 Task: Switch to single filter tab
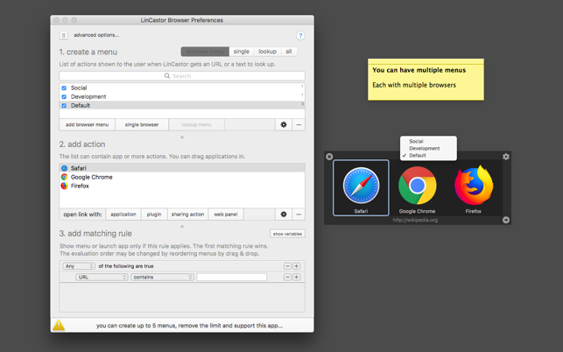pyautogui.click(x=242, y=52)
